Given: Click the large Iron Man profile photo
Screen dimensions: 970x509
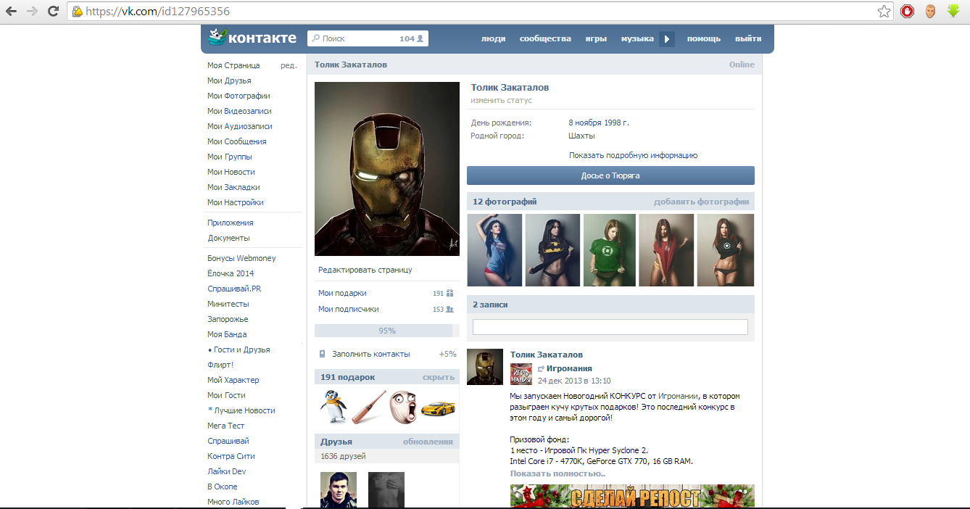Looking at the screenshot, I should coord(387,169).
